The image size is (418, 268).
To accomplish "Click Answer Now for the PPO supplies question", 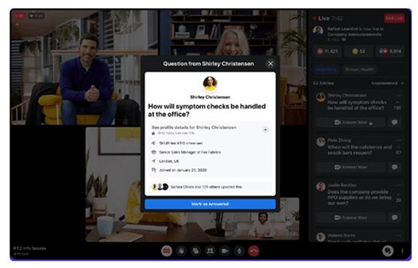I will click(x=351, y=218).
